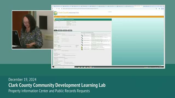175x98 pixels.
Task: Open a new browser tab with plus button
Action: 153,6
